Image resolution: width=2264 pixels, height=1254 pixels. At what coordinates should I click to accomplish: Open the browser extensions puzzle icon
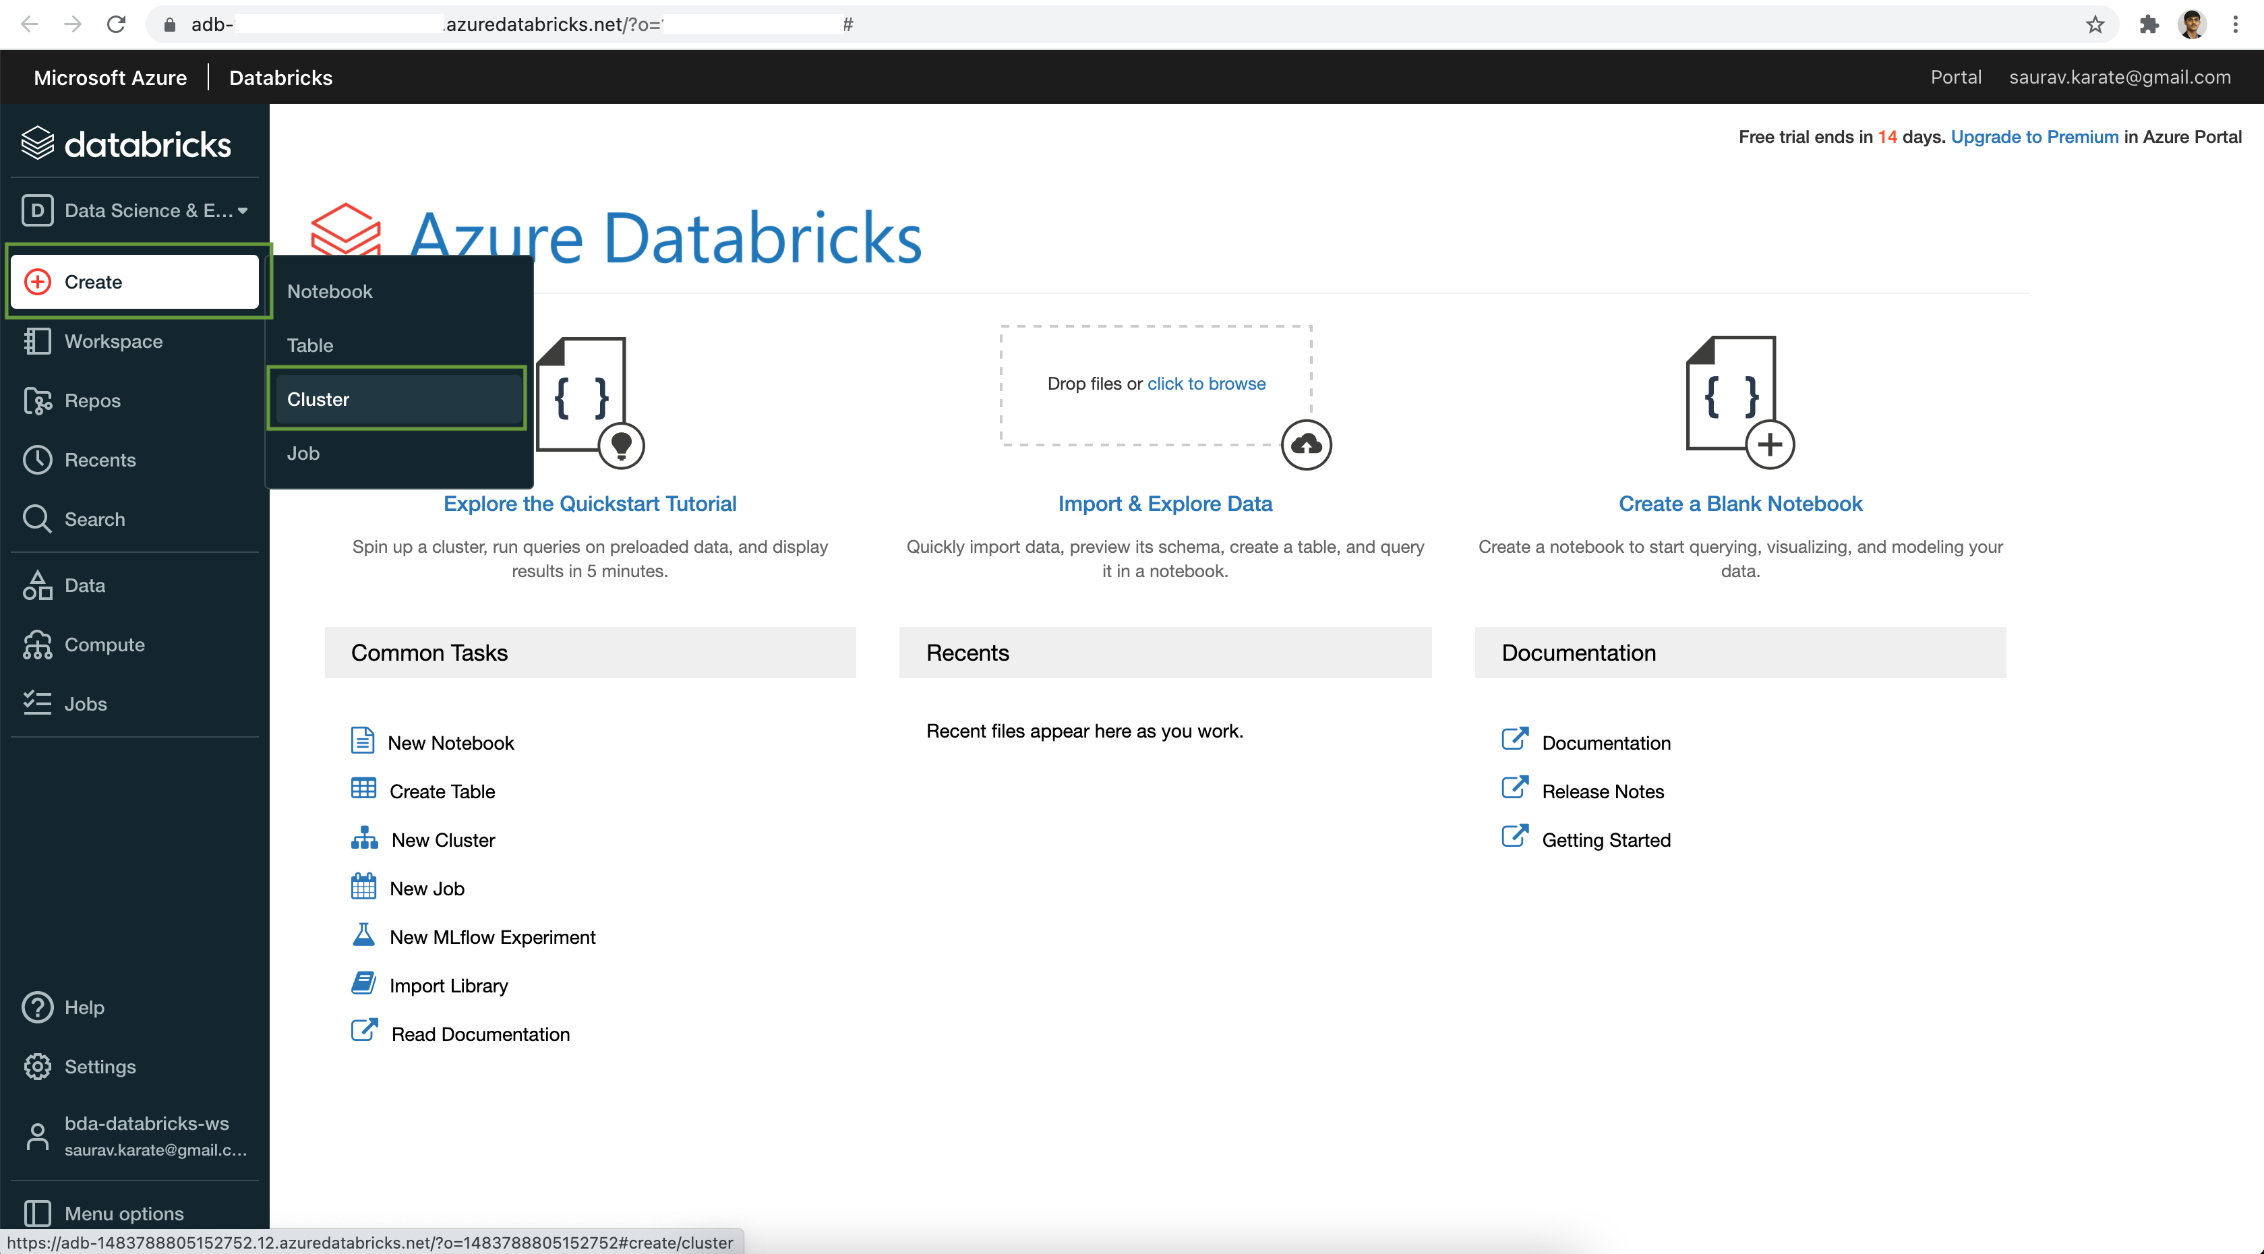click(x=2149, y=24)
